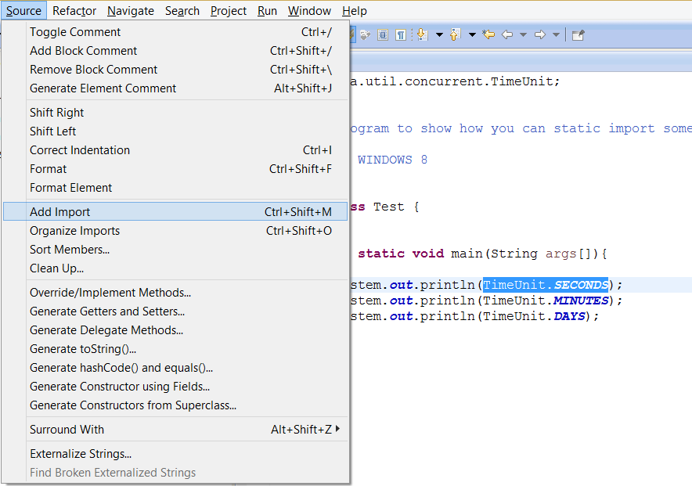
Task: Click highlighted TimeUnit.SECONDS in editor
Action: (546, 285)
